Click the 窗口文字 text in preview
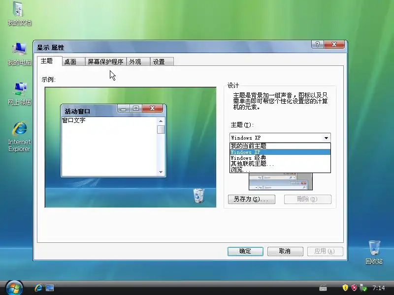Screen dimensions: 394x295 73,120
